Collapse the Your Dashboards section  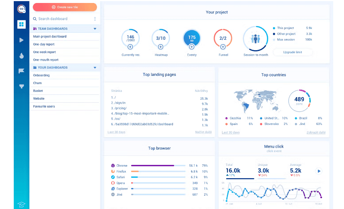click(95, 68)
